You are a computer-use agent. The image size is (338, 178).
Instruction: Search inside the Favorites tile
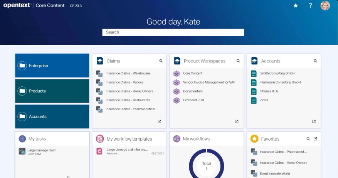point(308,139)
